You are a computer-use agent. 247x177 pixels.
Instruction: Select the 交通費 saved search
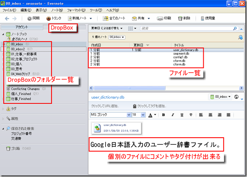tap(16, 138)
